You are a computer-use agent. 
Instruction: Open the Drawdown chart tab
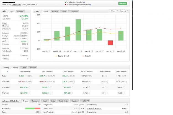point(74,11)
